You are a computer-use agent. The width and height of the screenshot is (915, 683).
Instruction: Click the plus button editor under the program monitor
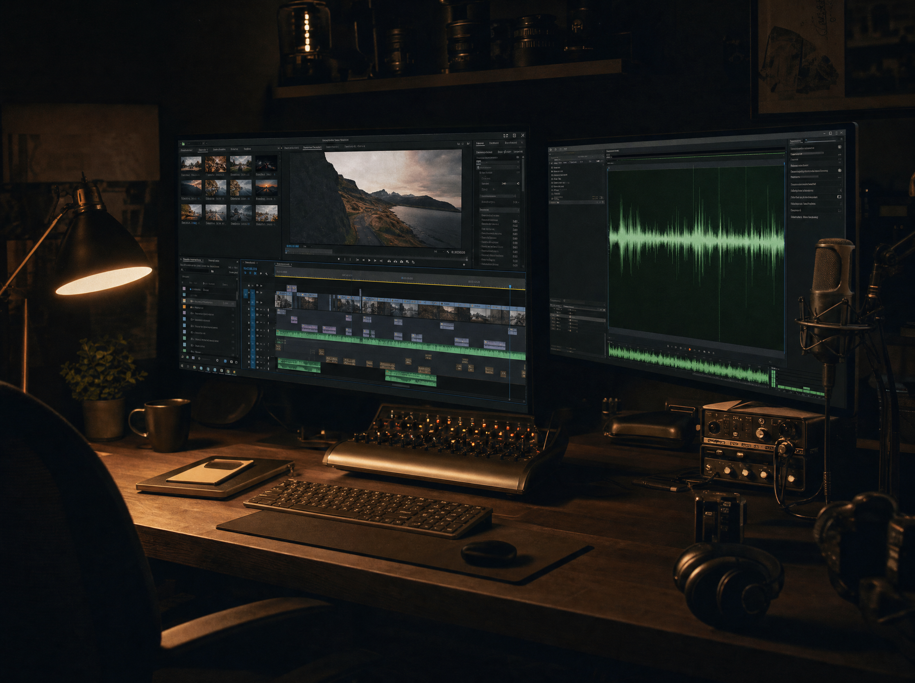coord(464,265)
